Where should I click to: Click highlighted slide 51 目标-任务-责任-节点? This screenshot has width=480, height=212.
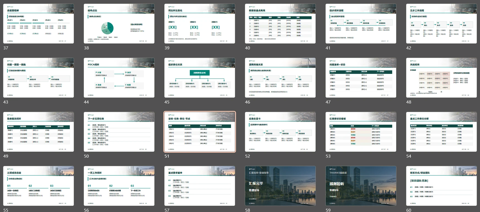coord(200,132)
